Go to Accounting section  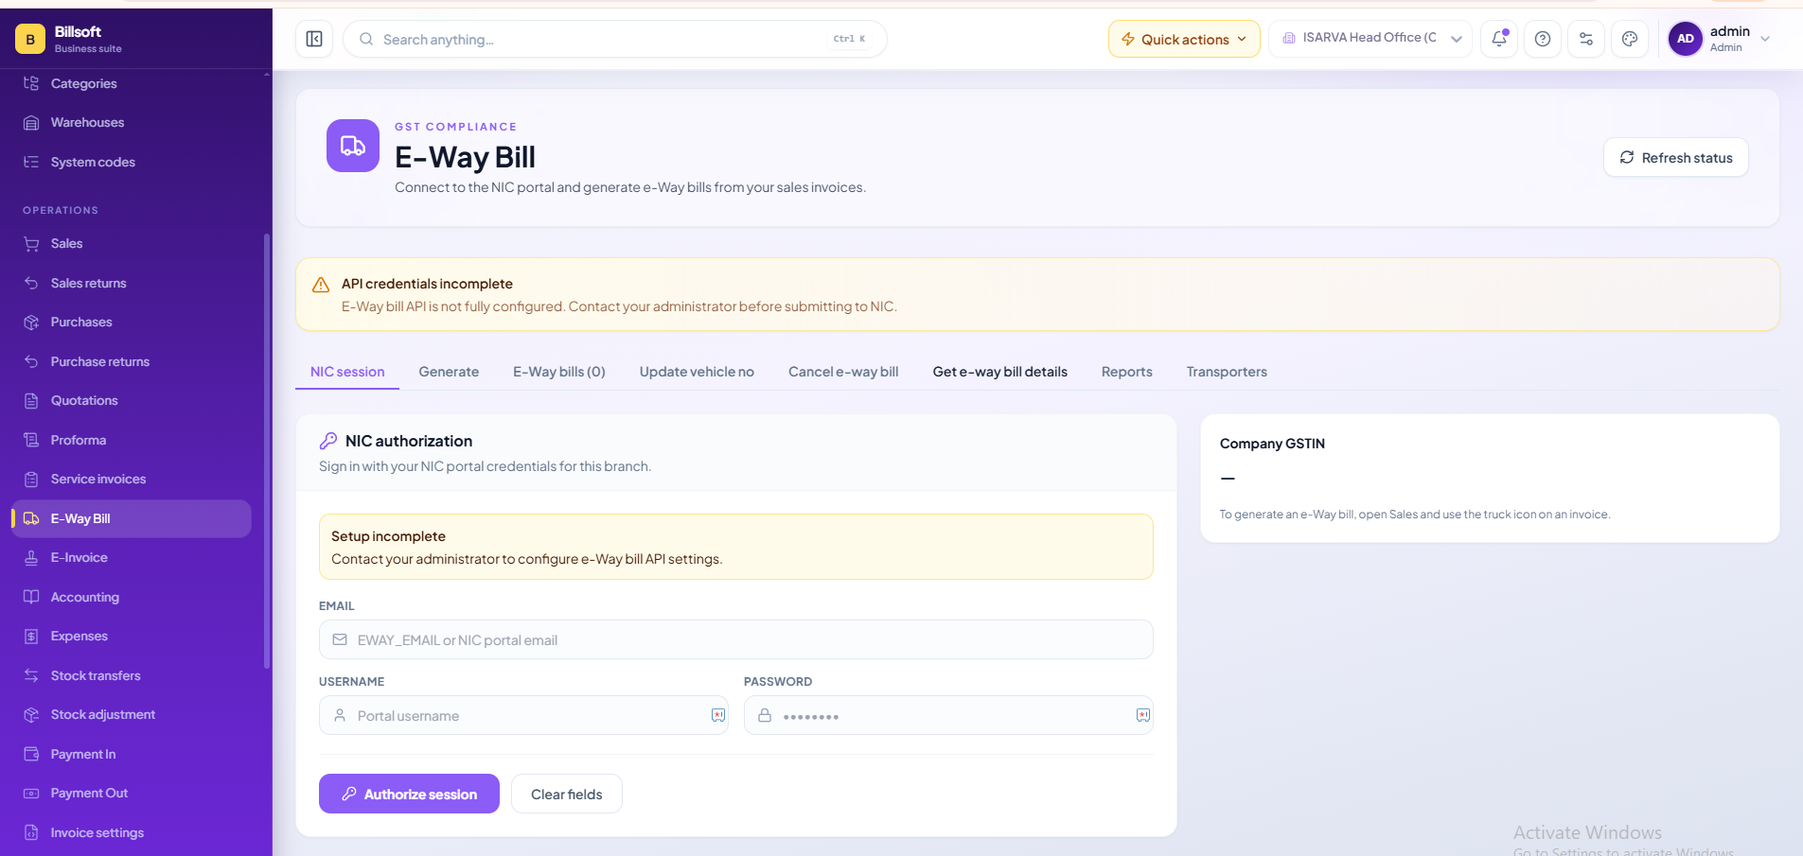[x=131, y=597]
